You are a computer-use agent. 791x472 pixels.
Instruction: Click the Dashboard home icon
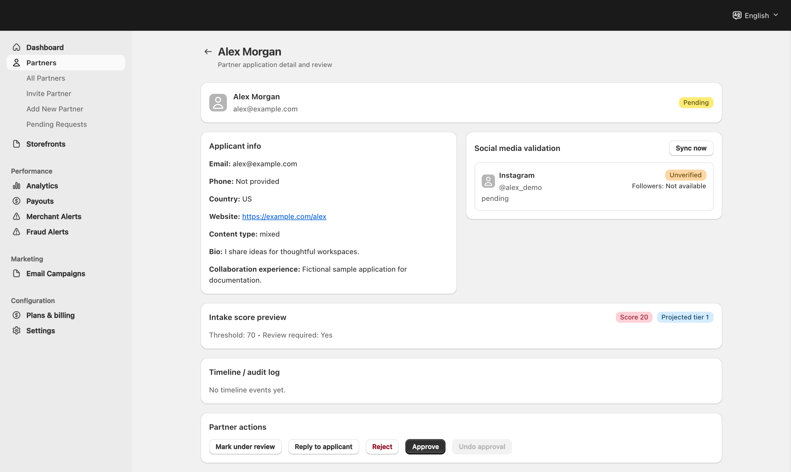point(16,47)
